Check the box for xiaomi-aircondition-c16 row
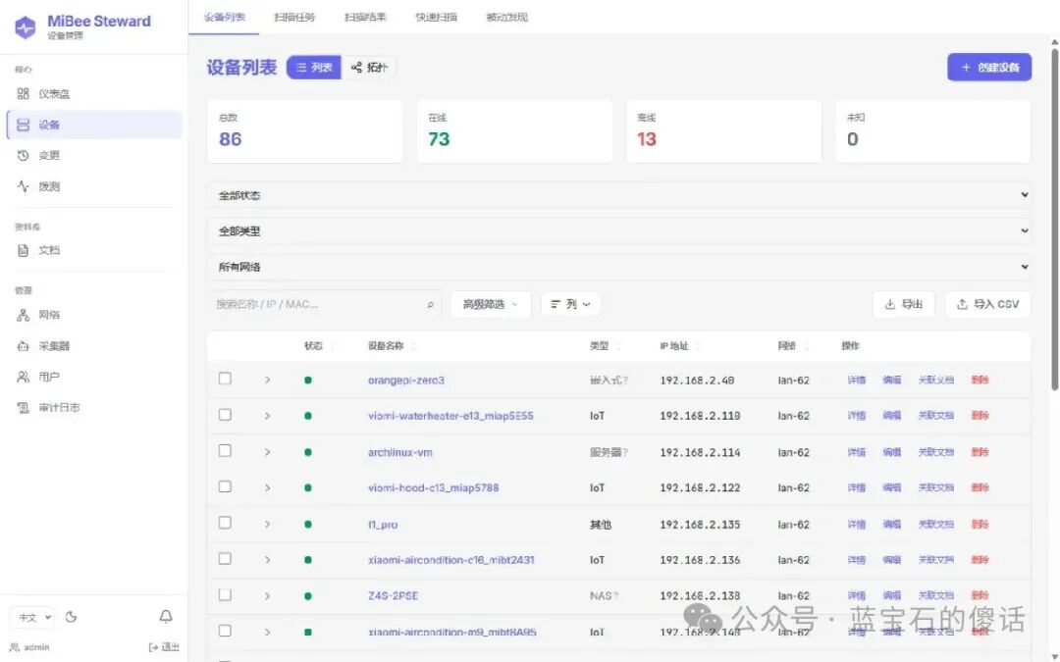The width and height of the screenshot is (1060, 662). coord(225,559)
